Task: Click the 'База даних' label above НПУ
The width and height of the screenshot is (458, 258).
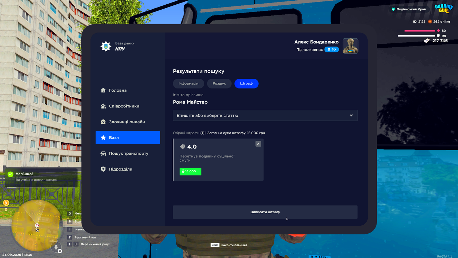Action: 125,43
